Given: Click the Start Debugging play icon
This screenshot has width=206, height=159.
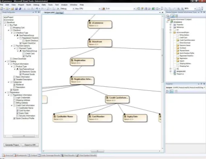Looking at the screenshot, I should (58, 8).
